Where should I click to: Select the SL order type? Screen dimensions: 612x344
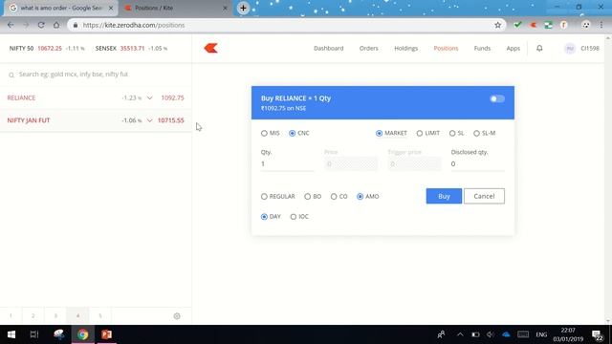[x=457, y=133]
